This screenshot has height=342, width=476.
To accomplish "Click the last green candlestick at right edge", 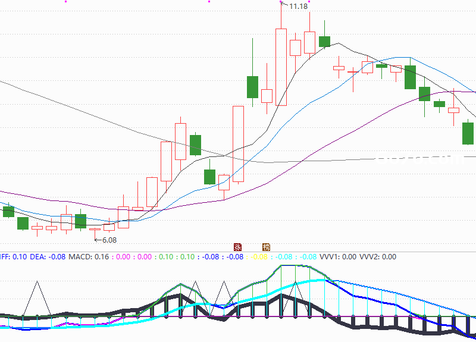I will tap(468, 133).
